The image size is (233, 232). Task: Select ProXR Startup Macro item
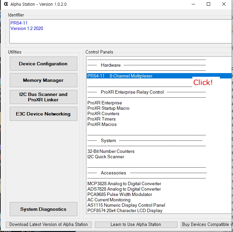pyautogui.click(x=108, y=108)
